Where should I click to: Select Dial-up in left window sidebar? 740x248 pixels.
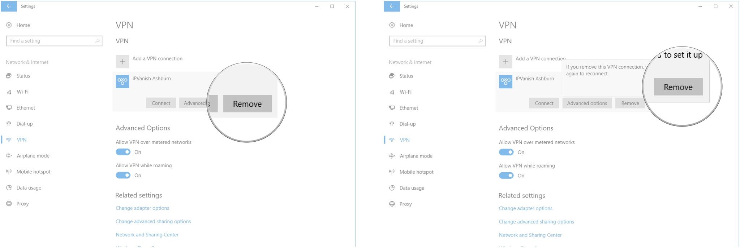[x=20, y=124]
